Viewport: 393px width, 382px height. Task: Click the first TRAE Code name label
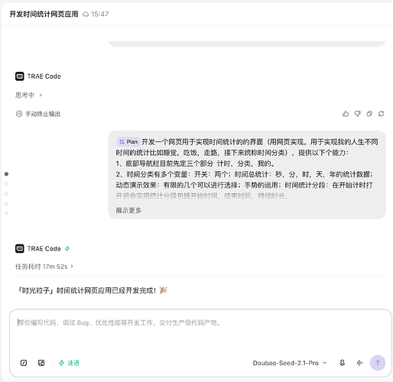(44, 76)
